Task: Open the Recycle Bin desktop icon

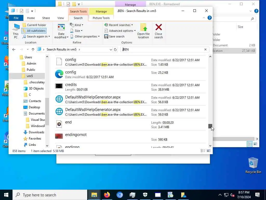Action: [253, 165]
